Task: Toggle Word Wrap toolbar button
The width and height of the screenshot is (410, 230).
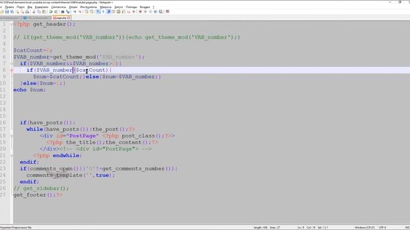Action: click(98, 11)
